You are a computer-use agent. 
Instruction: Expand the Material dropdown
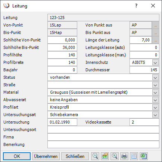coord(155,92)
